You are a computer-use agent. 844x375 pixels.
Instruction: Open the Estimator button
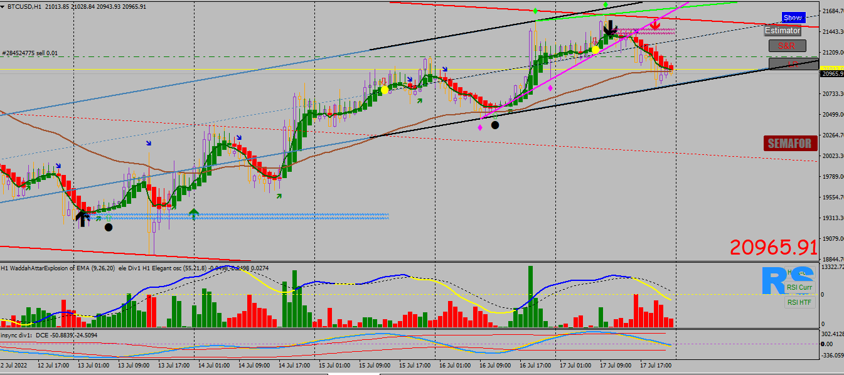(x=783, y=31)
